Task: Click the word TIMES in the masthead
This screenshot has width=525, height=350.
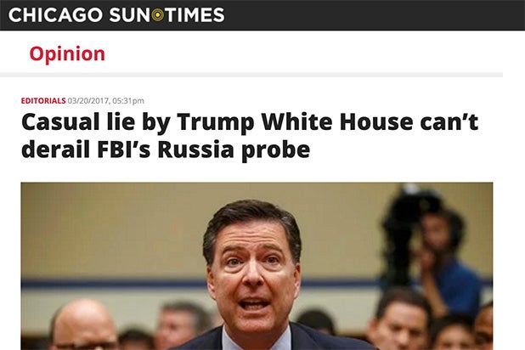Action: pyautogui.click(x=195, y=15)
